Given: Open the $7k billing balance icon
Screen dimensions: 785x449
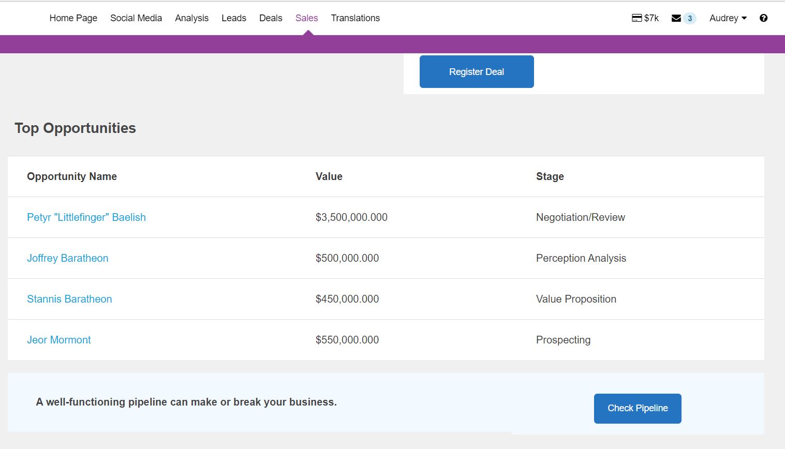Looking at the screenshot, I should point(644,18).
